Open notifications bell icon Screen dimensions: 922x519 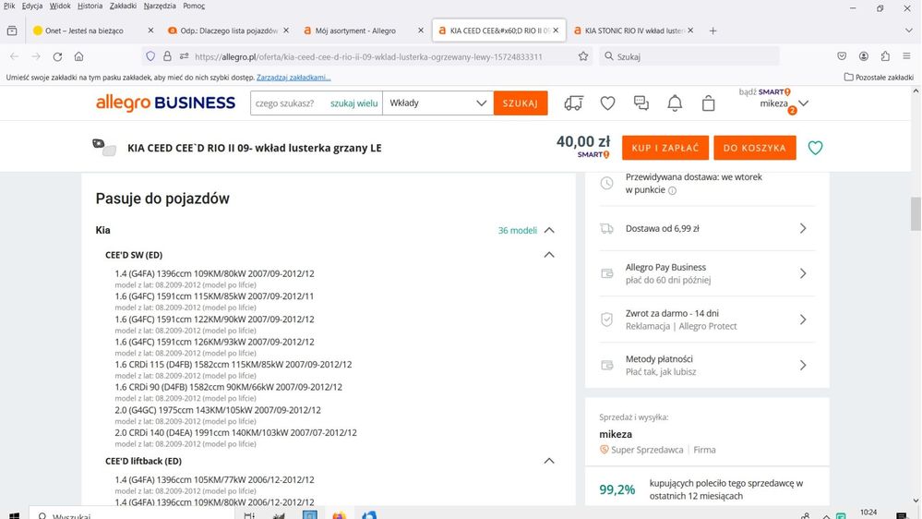[675, 103]
